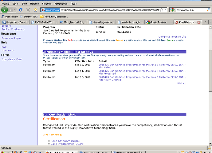Open the Download Logos link
212x153 pixels.
coord(11,38)
